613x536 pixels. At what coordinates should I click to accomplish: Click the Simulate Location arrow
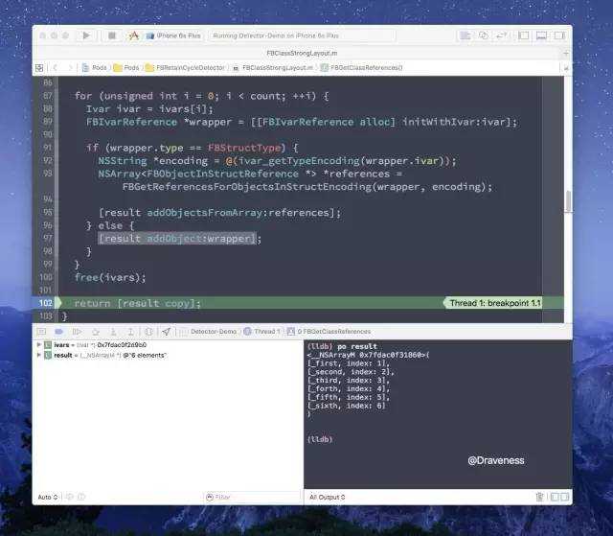(166, 332)
